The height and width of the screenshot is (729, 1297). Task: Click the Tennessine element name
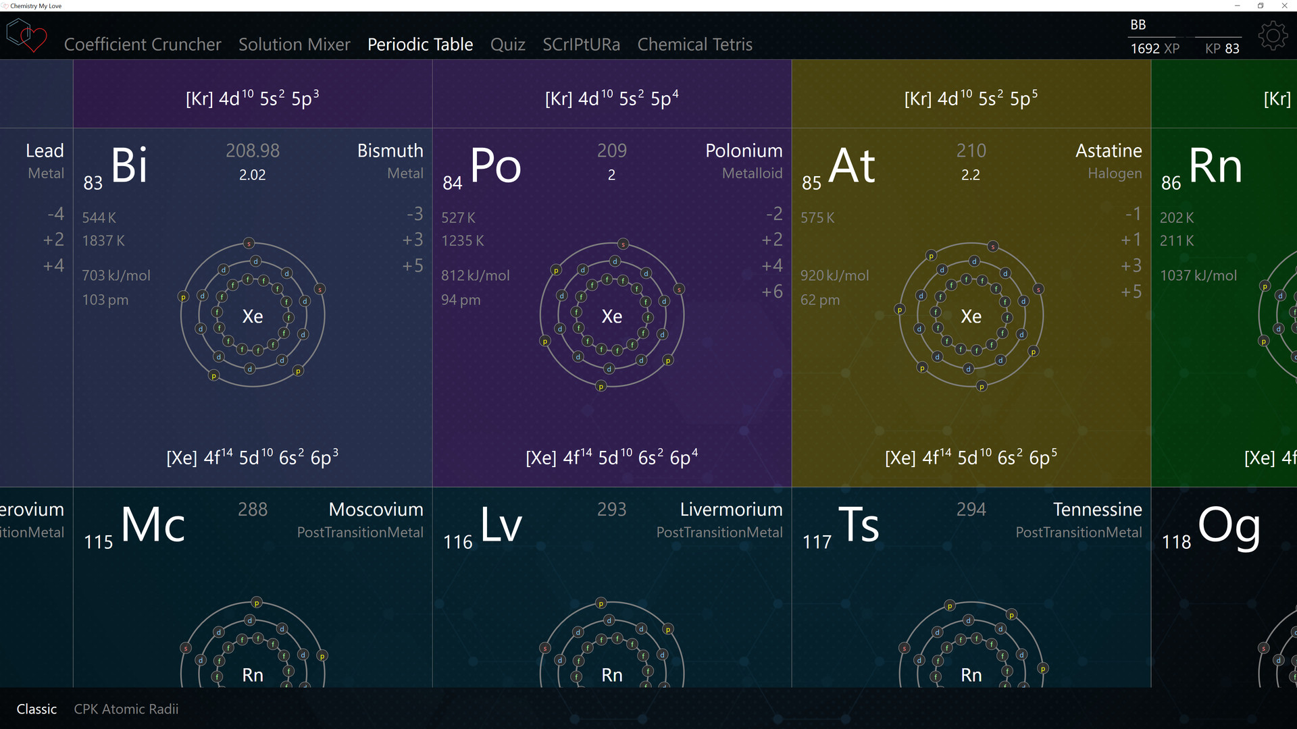click(1098, 510)
